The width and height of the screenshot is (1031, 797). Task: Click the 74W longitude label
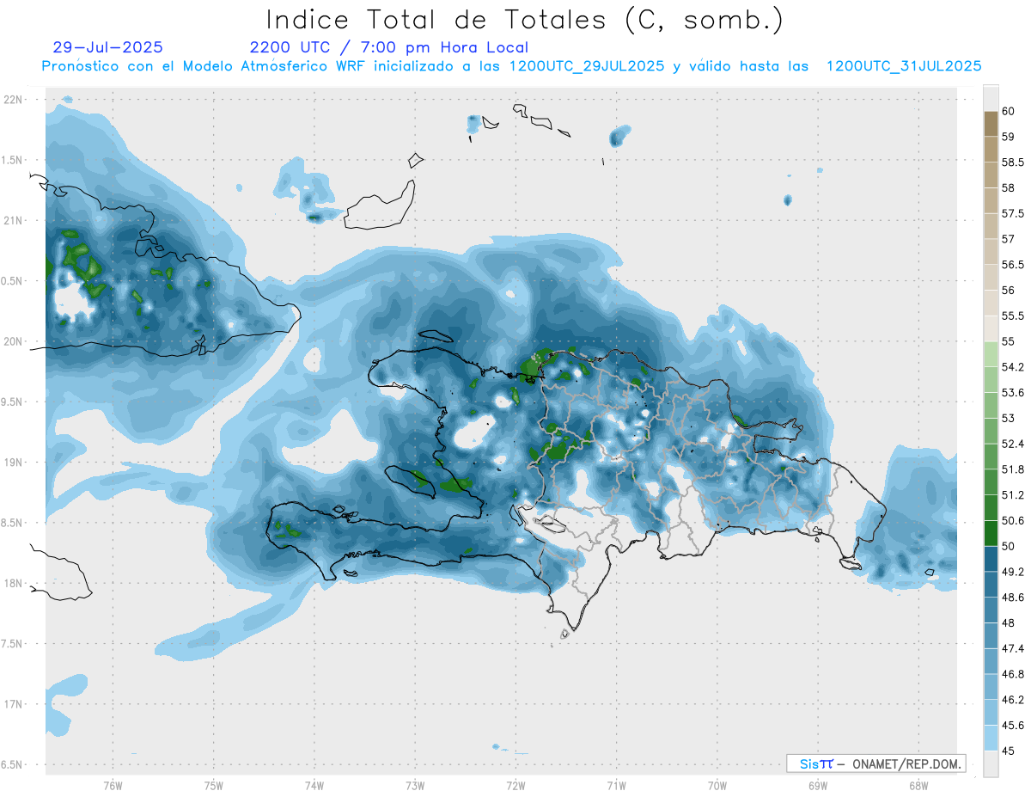[314, 785]
